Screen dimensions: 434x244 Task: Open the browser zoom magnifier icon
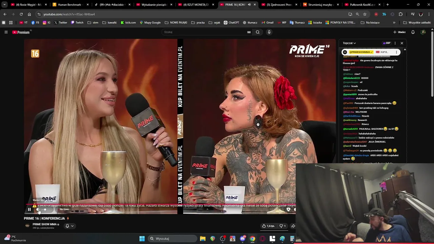pos(357,14)
